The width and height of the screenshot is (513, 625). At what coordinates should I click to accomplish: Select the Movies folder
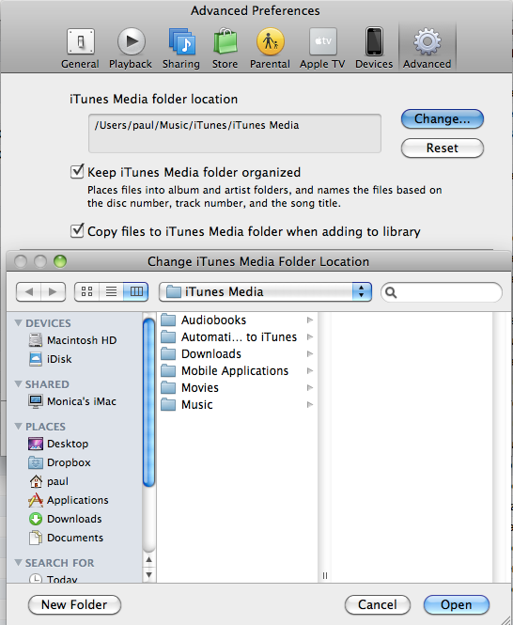pos(237,388)
